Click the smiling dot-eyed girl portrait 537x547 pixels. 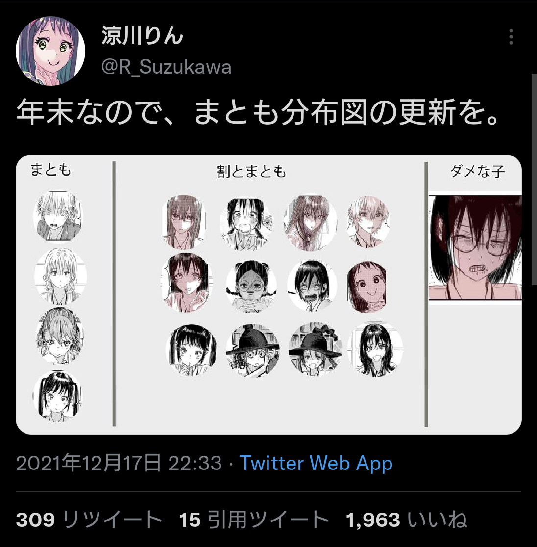[367, 287]
